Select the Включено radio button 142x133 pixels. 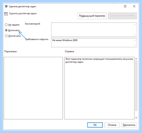pos(6,30)
